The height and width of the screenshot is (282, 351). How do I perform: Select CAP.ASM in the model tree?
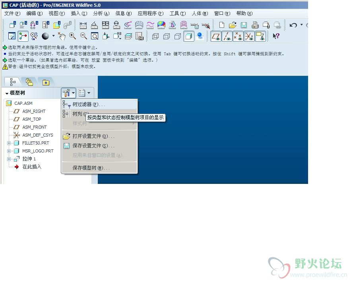pos(23,103)
